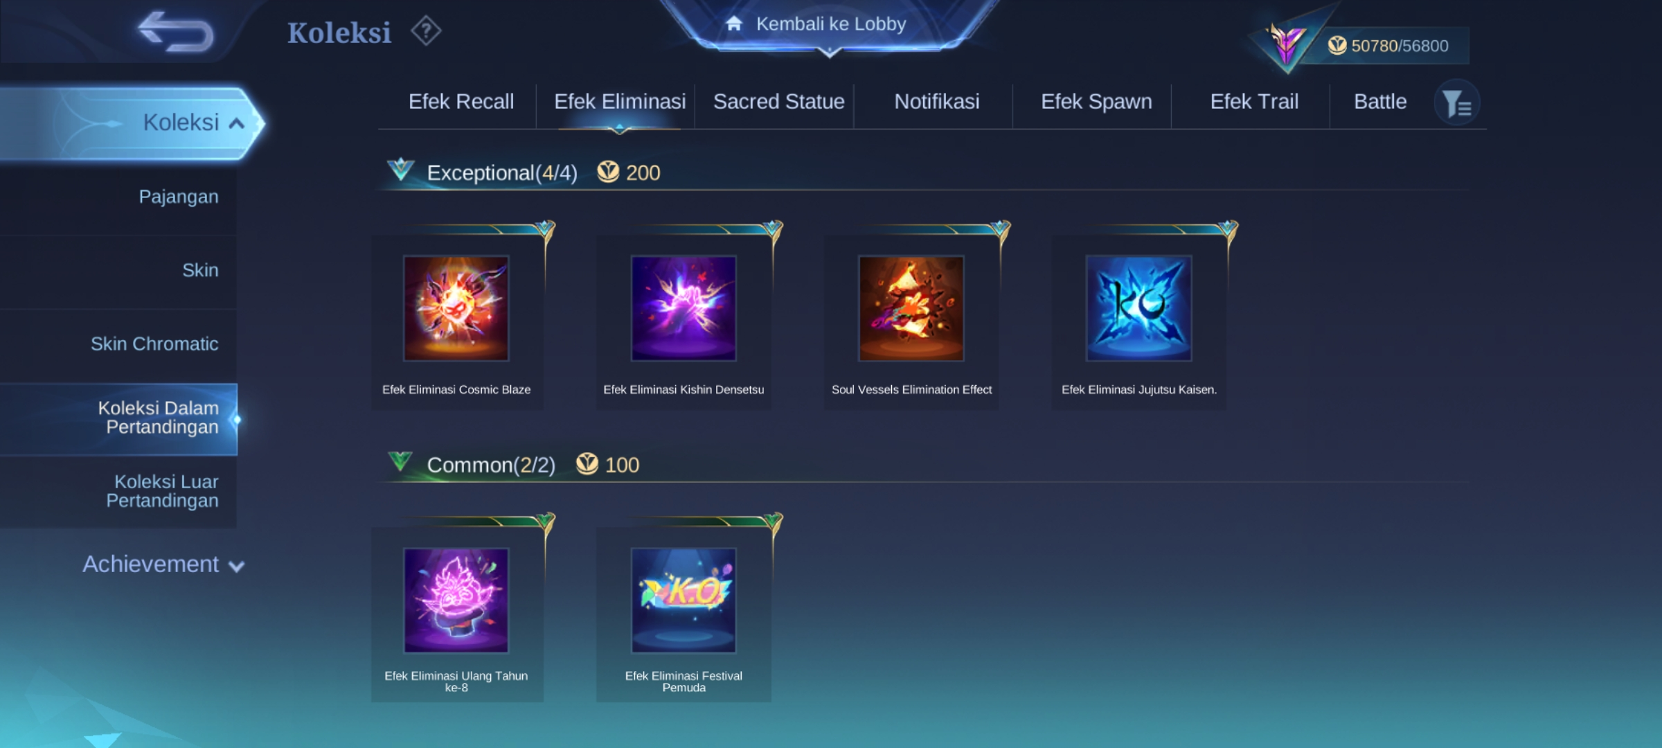Open Skin Chromatic in the sidebar
Screen dimensions: 1662x748
pyautogui.click(x=154, y=344)
